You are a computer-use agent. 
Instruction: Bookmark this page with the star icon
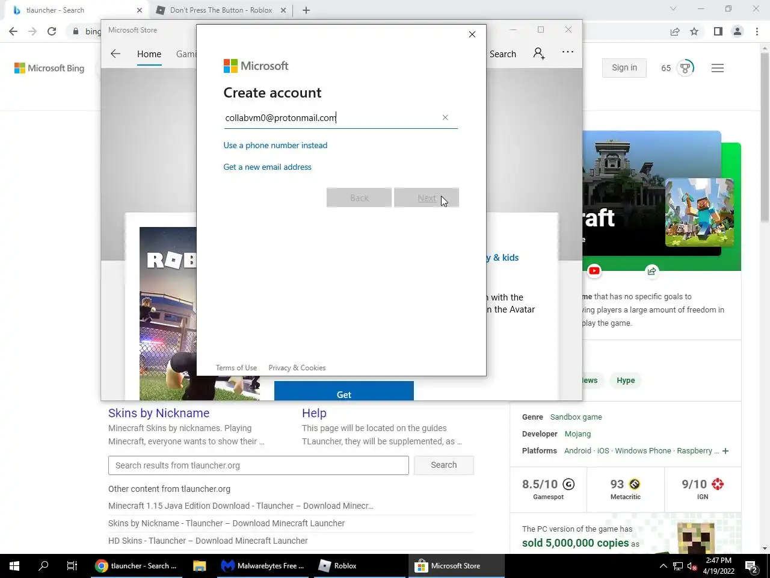(694, 31)
